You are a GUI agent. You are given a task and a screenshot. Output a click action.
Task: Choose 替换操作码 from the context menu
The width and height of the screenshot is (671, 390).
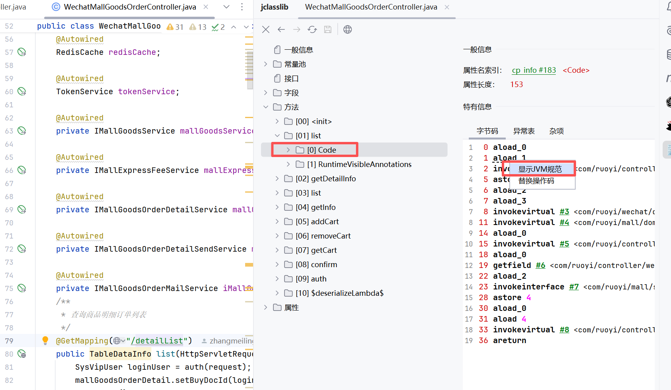pyautogui.click(x=536, y=181)
